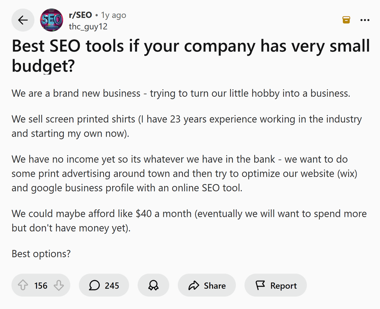
Task: Click the Share arrow icon
Action: pyautogui.click(x=193, y=285)
